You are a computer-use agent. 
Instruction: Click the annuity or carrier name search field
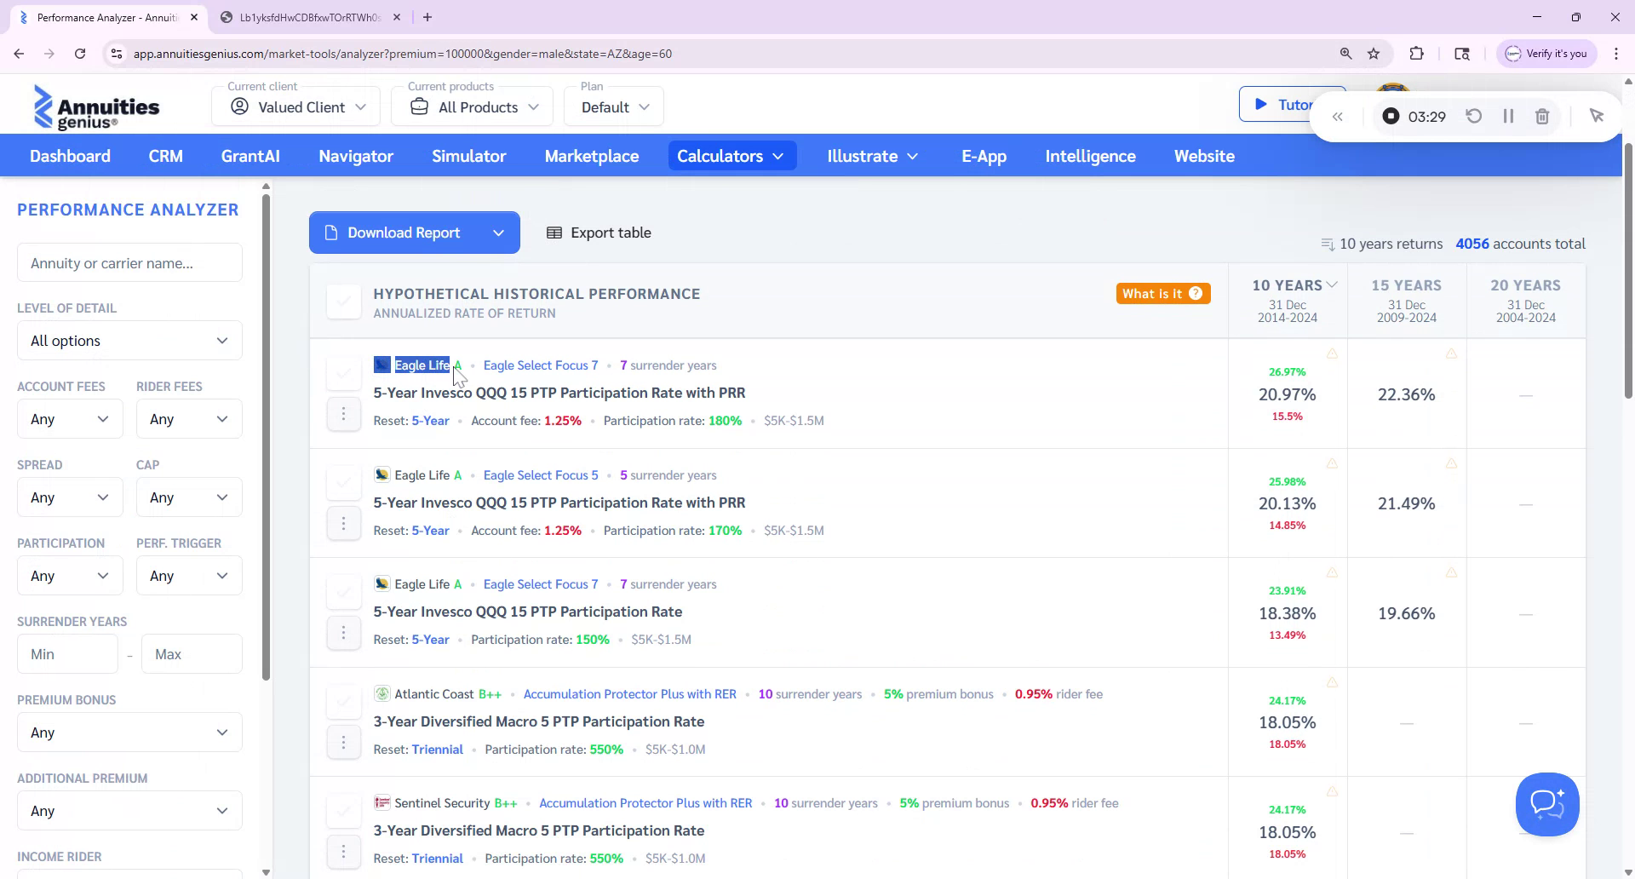tap(129, 262)
